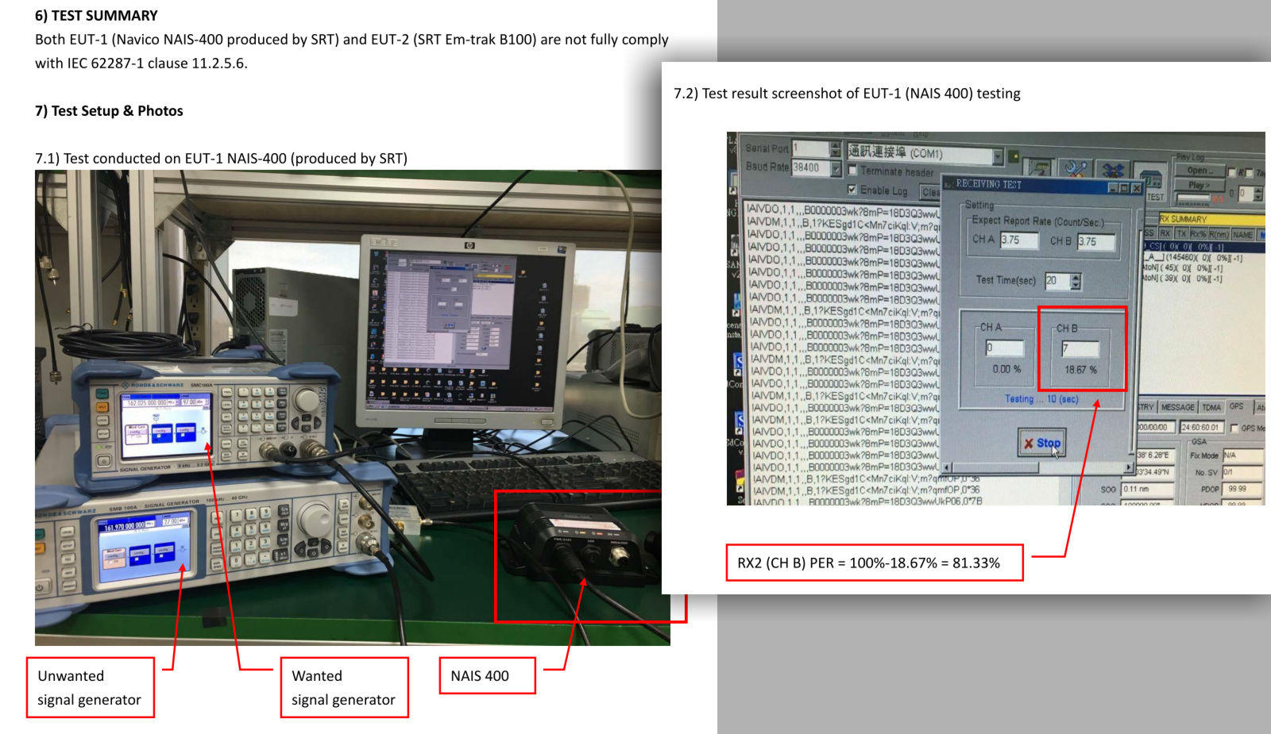Viewport: 1271px width, 734px height.
Task: Click the '7.2) Test result screenshot' caption
Action: click(x=847, y=94)
